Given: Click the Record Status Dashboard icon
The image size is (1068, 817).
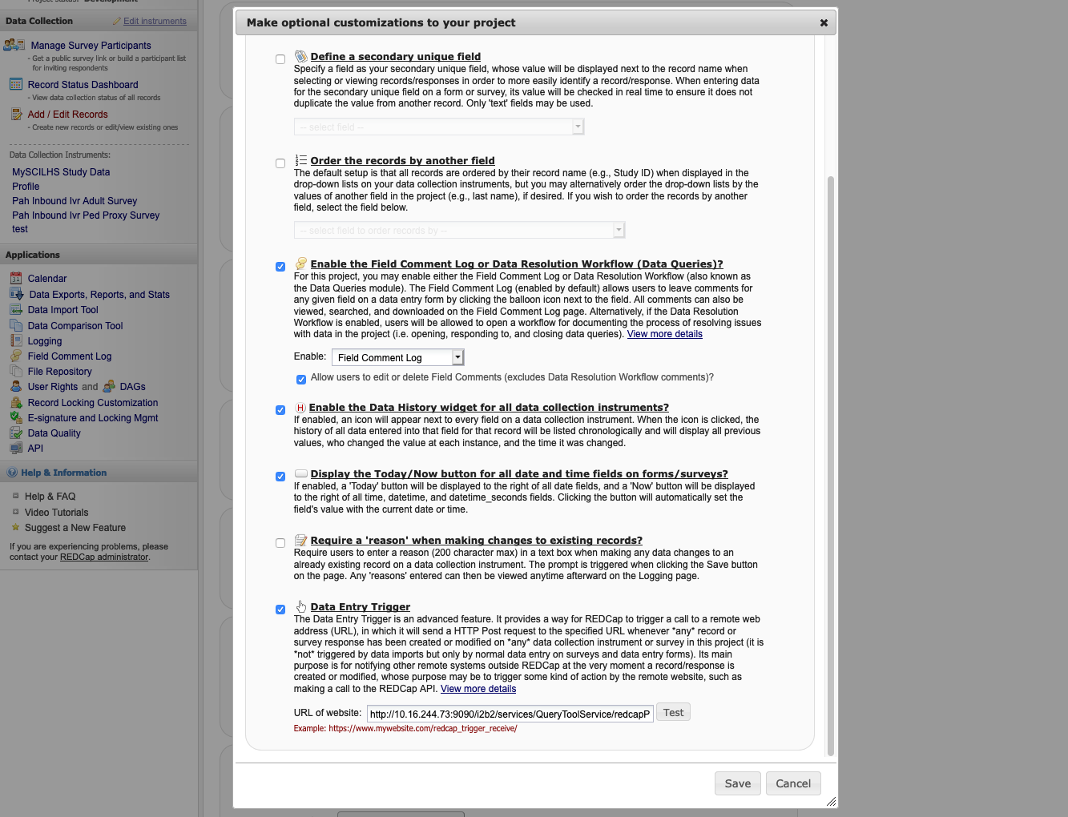Looking at the screenshot, I should 16,84.
